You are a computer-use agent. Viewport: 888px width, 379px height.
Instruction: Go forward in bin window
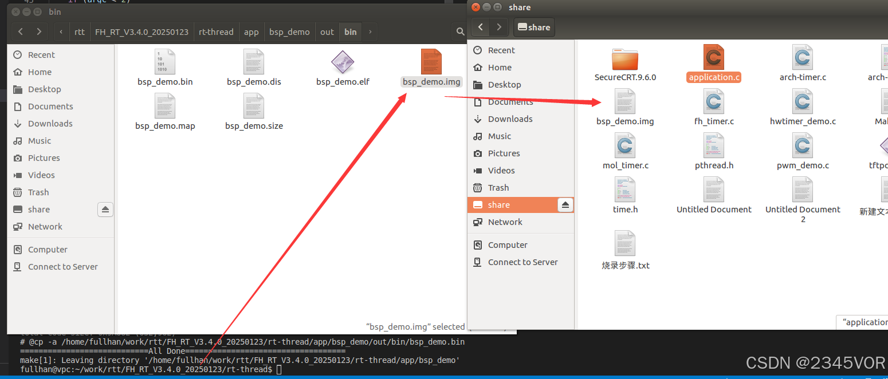pyautogui.click(x=38, y=32)
